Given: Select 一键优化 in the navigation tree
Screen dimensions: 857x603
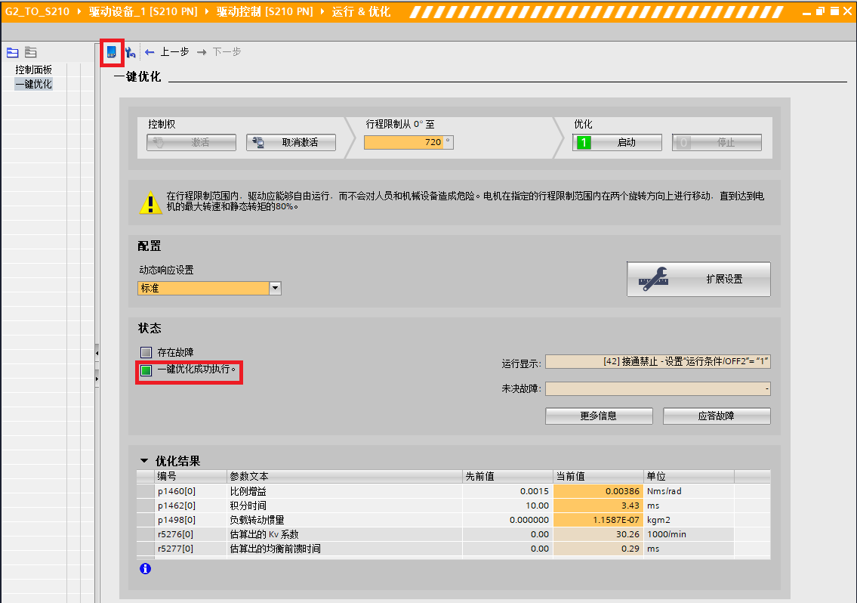Looking at the screenshot, I should tap(33, 84).
